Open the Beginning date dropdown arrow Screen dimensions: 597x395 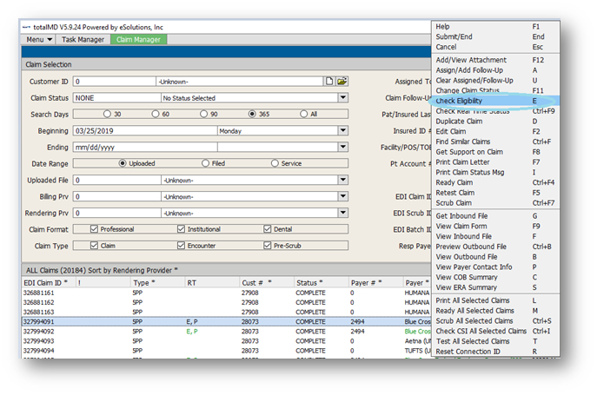(x=342, y=131)
